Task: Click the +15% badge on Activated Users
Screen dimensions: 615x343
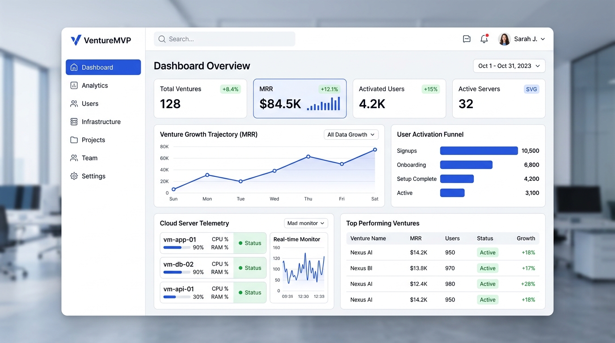Action: point(431,89)
